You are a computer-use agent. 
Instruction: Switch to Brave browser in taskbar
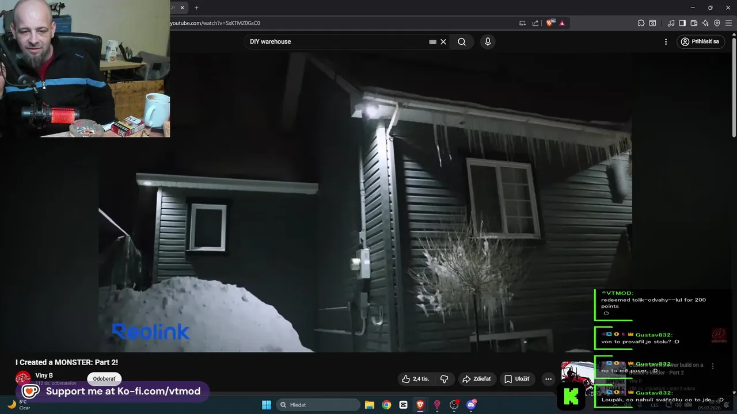(x=420, y=405)
